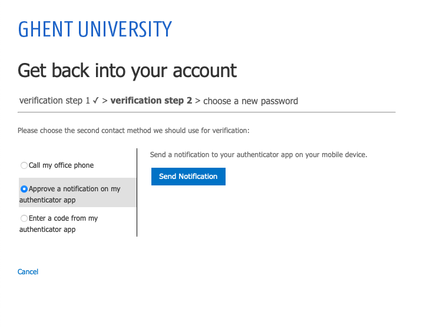The image size is (427, 329).
Task: Click the Call my office phone label text
Action: tap(61, 165)
